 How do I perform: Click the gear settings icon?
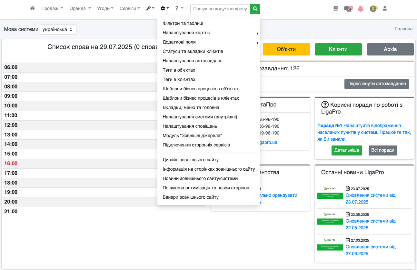tap(164, 9)
